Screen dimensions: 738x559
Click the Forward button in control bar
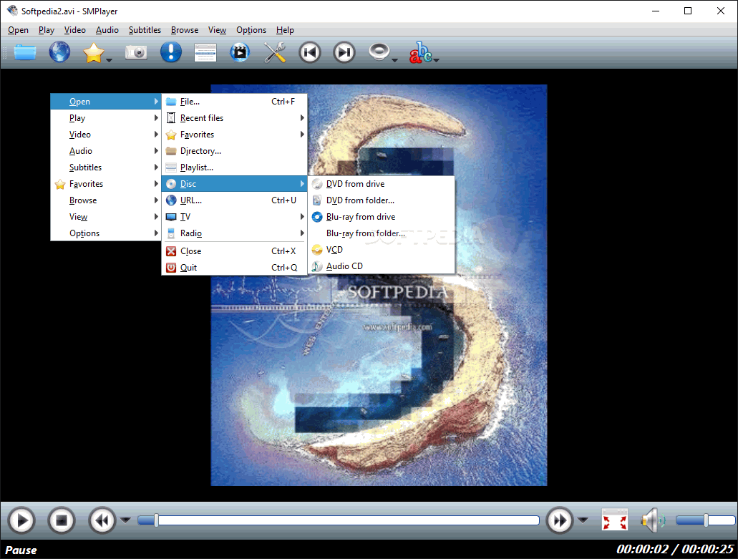560,520
